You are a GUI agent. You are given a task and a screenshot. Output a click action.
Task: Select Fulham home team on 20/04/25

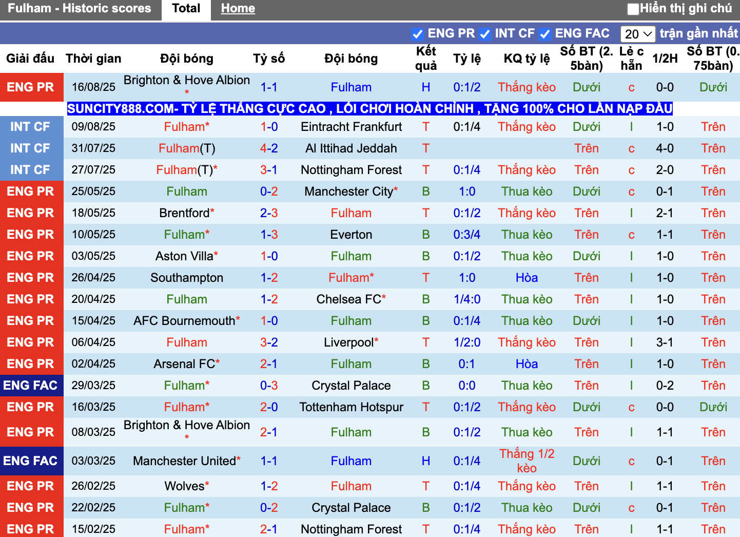187,299
